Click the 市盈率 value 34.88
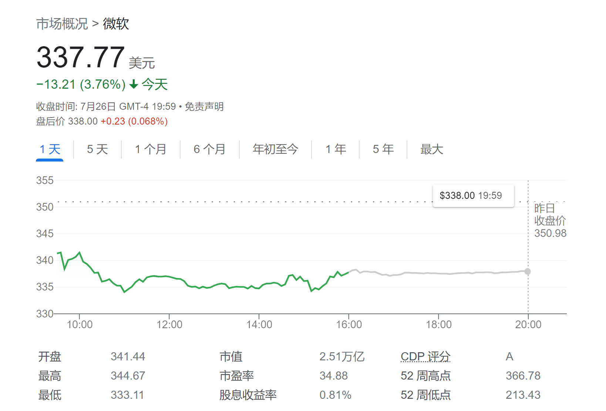The width and height of the screenshot is (606, 411). pos(334,376)
